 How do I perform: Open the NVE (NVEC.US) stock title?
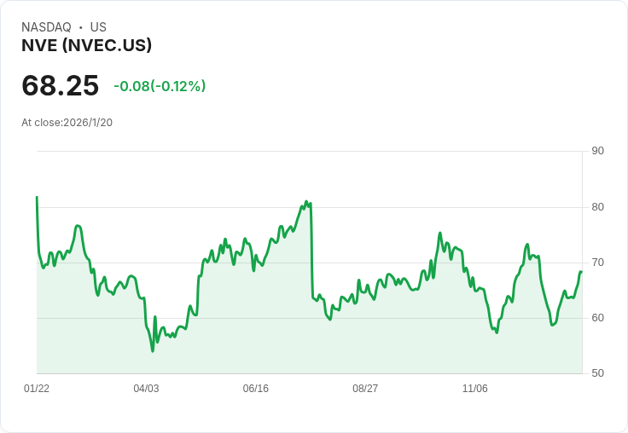click(x=86, y=46)
